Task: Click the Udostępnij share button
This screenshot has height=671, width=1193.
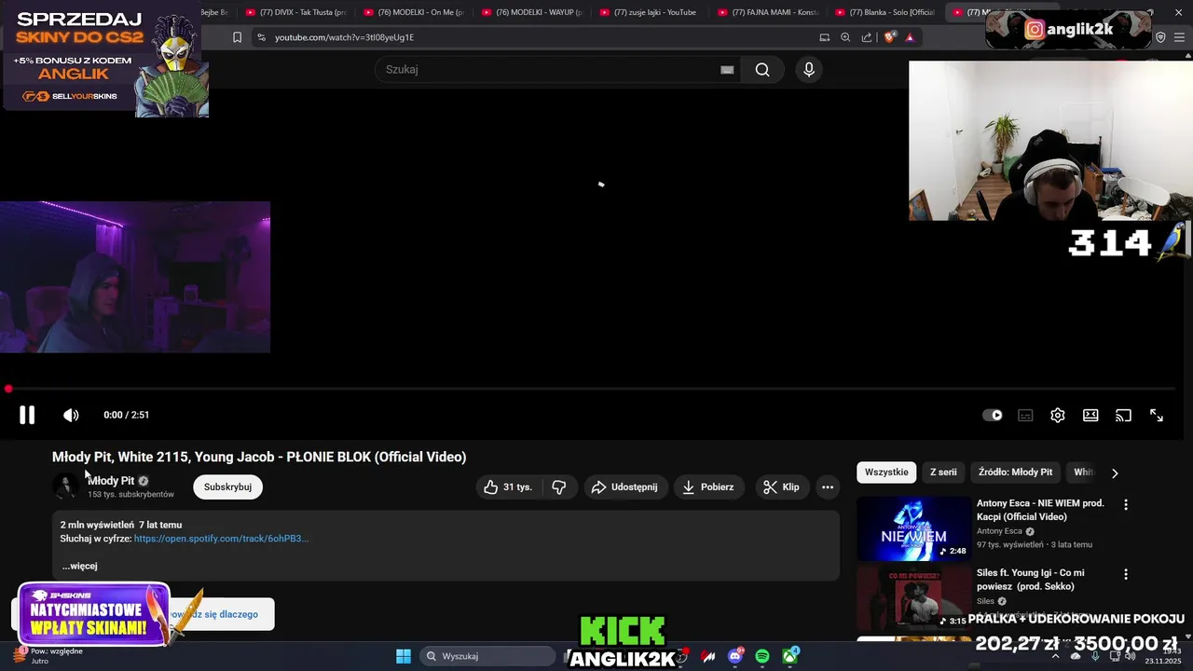Action: click(625, 487)
